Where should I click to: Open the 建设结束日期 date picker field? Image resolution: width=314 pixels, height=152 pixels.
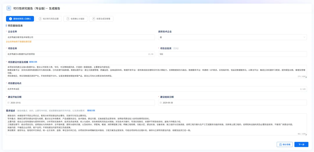(x=233, y=103)
